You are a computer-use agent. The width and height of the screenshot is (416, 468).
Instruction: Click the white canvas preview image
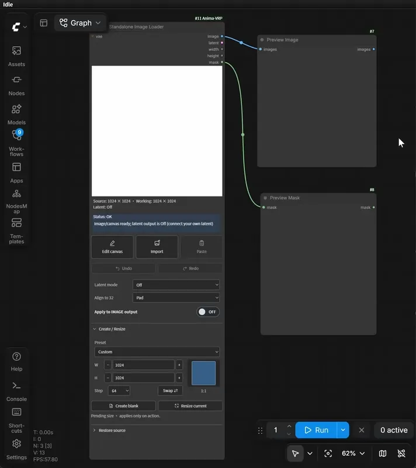coord(157,131)
